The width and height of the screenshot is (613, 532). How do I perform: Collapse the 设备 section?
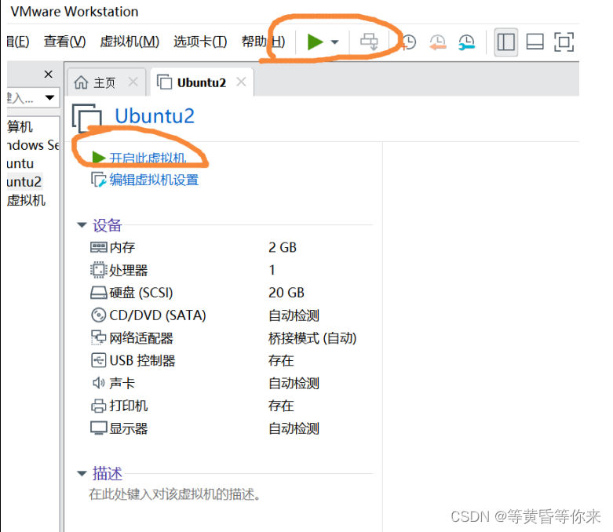pyautogui.click(x=82, y=224)
